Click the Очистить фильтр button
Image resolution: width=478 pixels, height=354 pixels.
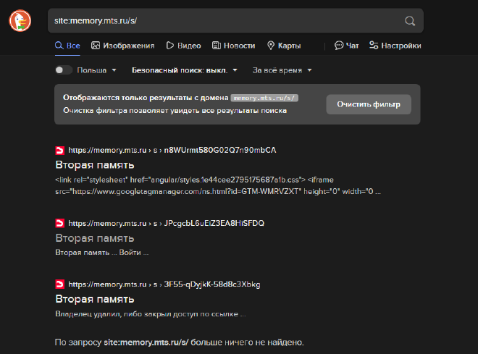(x=369, y=104)
